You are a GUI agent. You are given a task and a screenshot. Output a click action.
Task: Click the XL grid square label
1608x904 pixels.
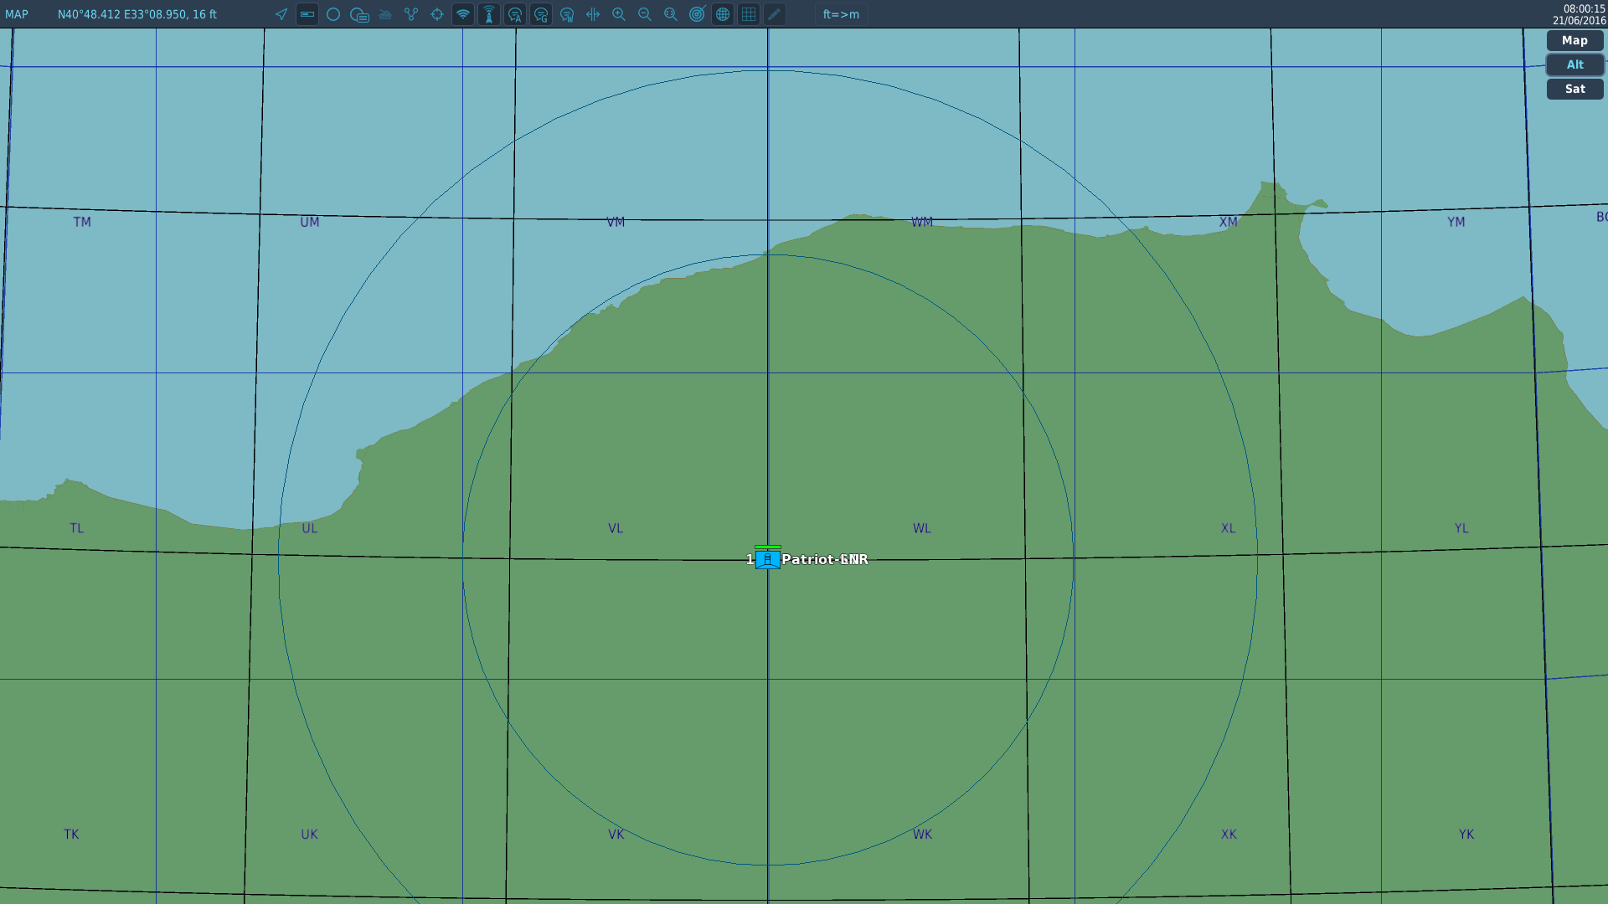pos(1229,528)
